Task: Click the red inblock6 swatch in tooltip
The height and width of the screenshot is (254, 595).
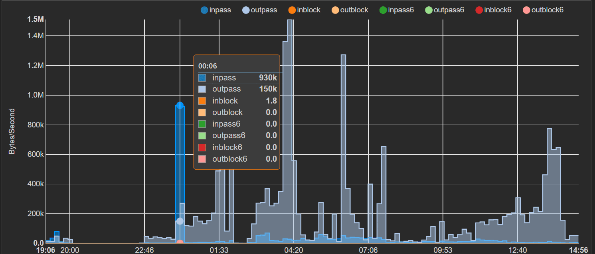Action: click(x=202, y=148)
